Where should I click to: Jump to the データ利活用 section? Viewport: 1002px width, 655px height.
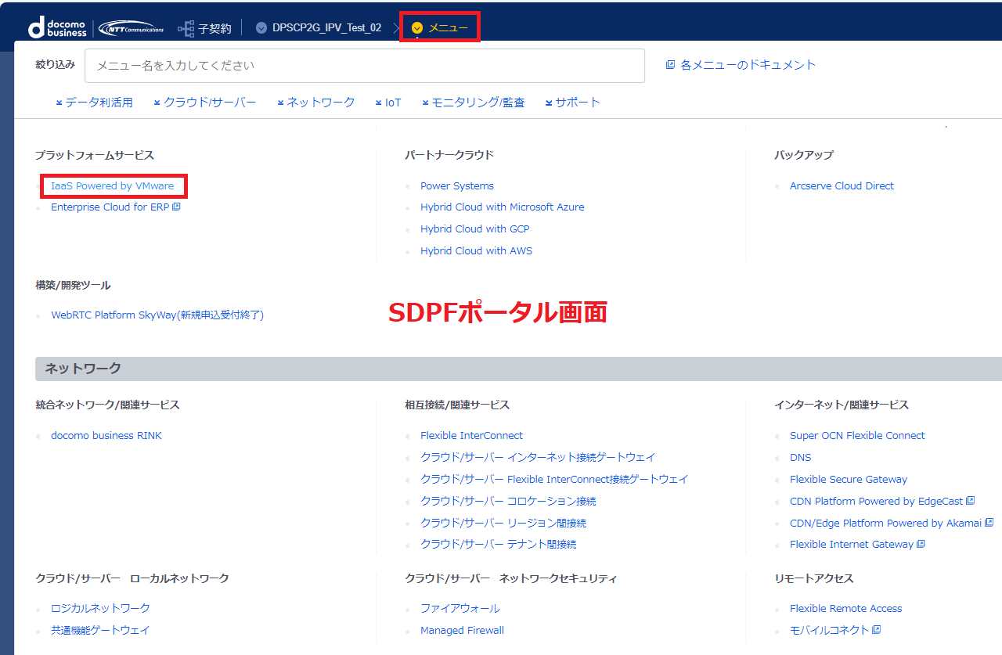pyautogui.click(x=94, y=103)
